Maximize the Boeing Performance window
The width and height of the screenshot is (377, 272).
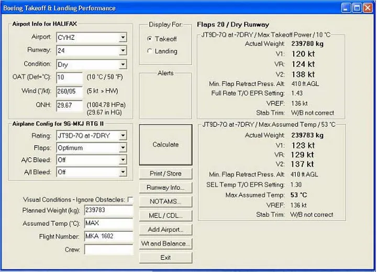click(x=357, y=8)
